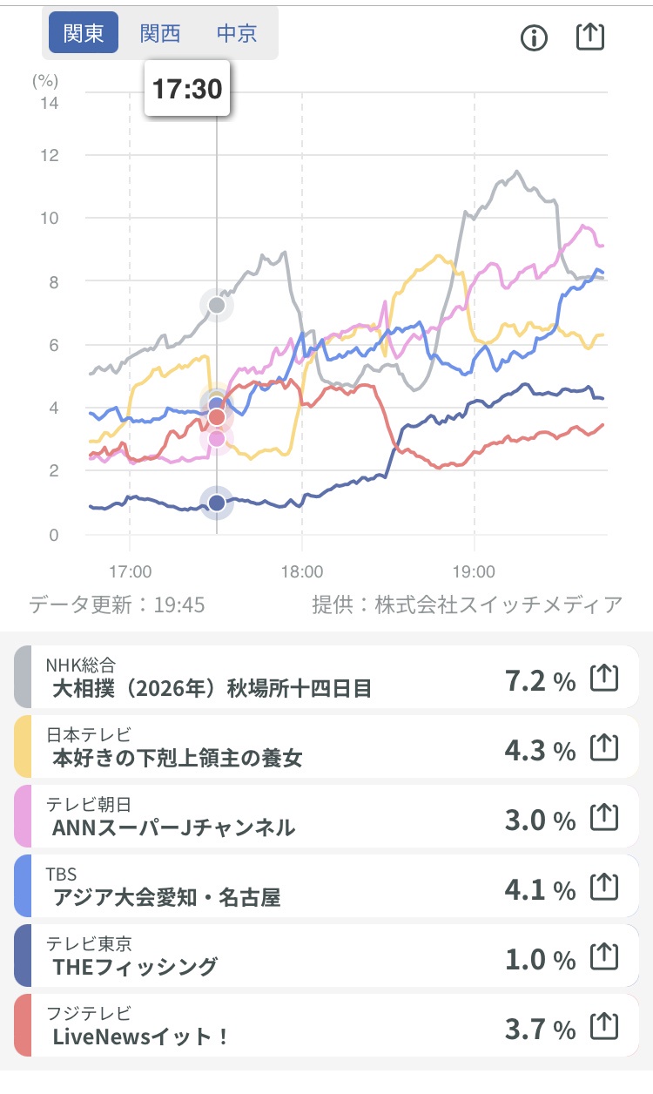
Task: Share the TBS program rating
Action: pyautogui.click(x=604, y=888)
